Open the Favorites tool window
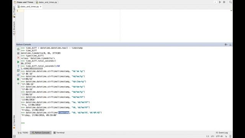Viewport: 245px width, 138px height. click(14, 122)
